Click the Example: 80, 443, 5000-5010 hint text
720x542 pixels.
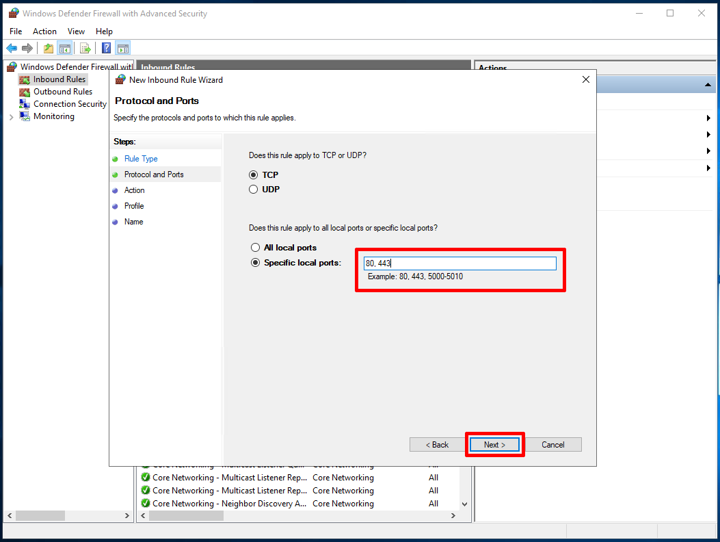pos(415,276)
